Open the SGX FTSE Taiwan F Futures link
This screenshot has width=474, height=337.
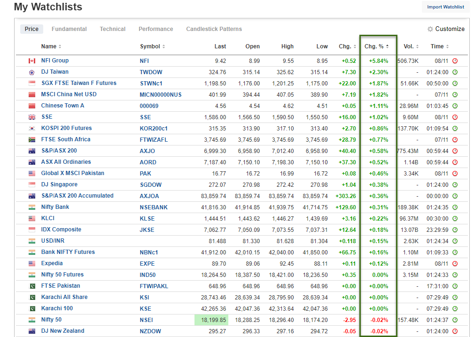pyautogui.click(x=79, y=83)
